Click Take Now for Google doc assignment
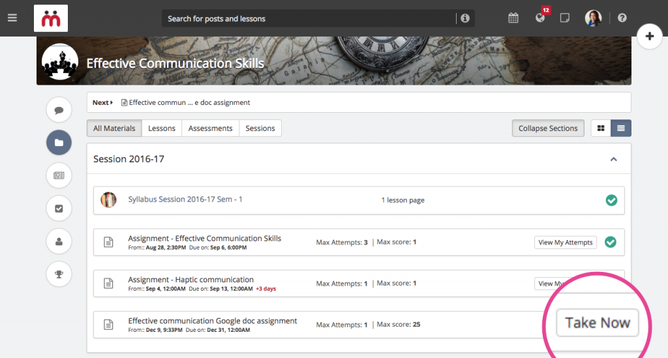The height and width of the screenshot is (358, 668). (598, 323)
